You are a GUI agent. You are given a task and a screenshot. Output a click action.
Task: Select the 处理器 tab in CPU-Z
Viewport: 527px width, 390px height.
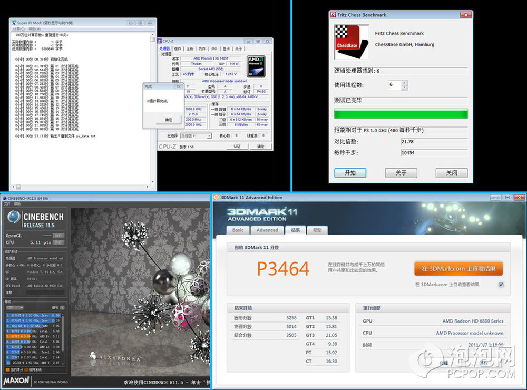pyautogui.click(x=164, y=48)
